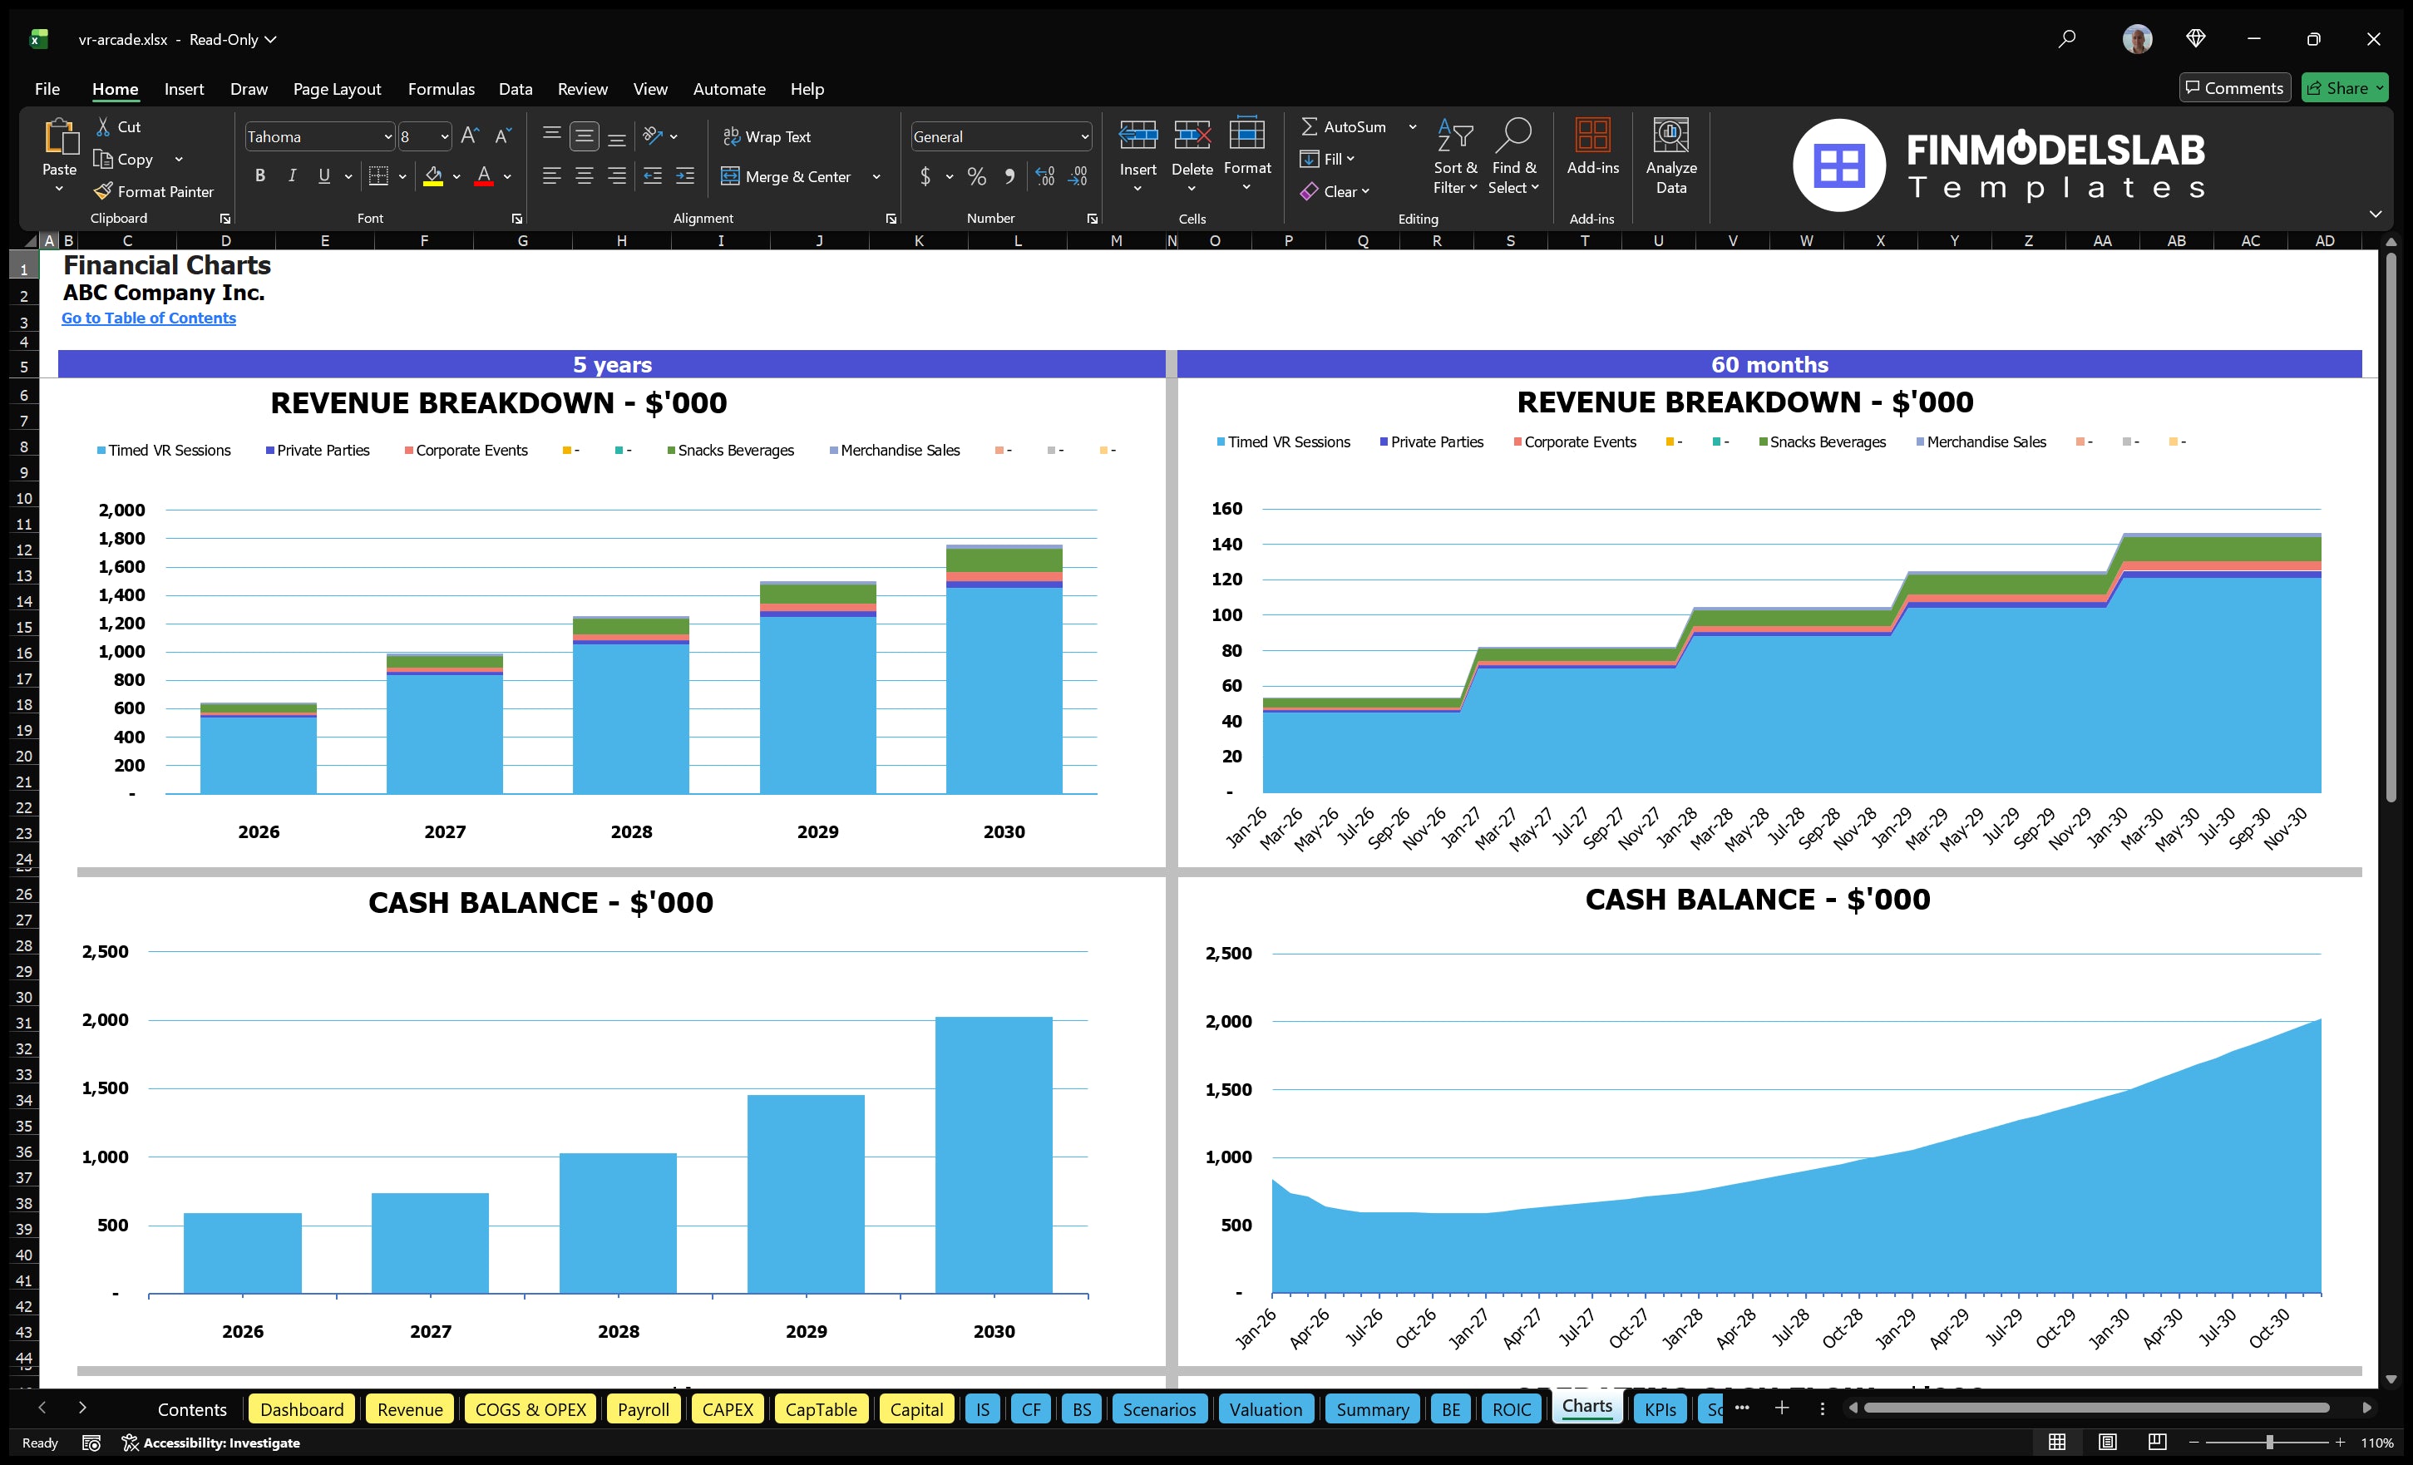Open the Dashboard sheet tab
The width and height of the screenshot is (2413, 1465).
point(302,1409)
